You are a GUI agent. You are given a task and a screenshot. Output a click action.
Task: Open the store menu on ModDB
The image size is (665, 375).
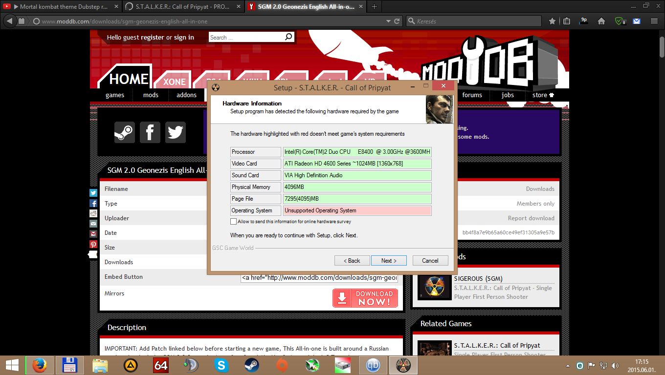(543, 95)
